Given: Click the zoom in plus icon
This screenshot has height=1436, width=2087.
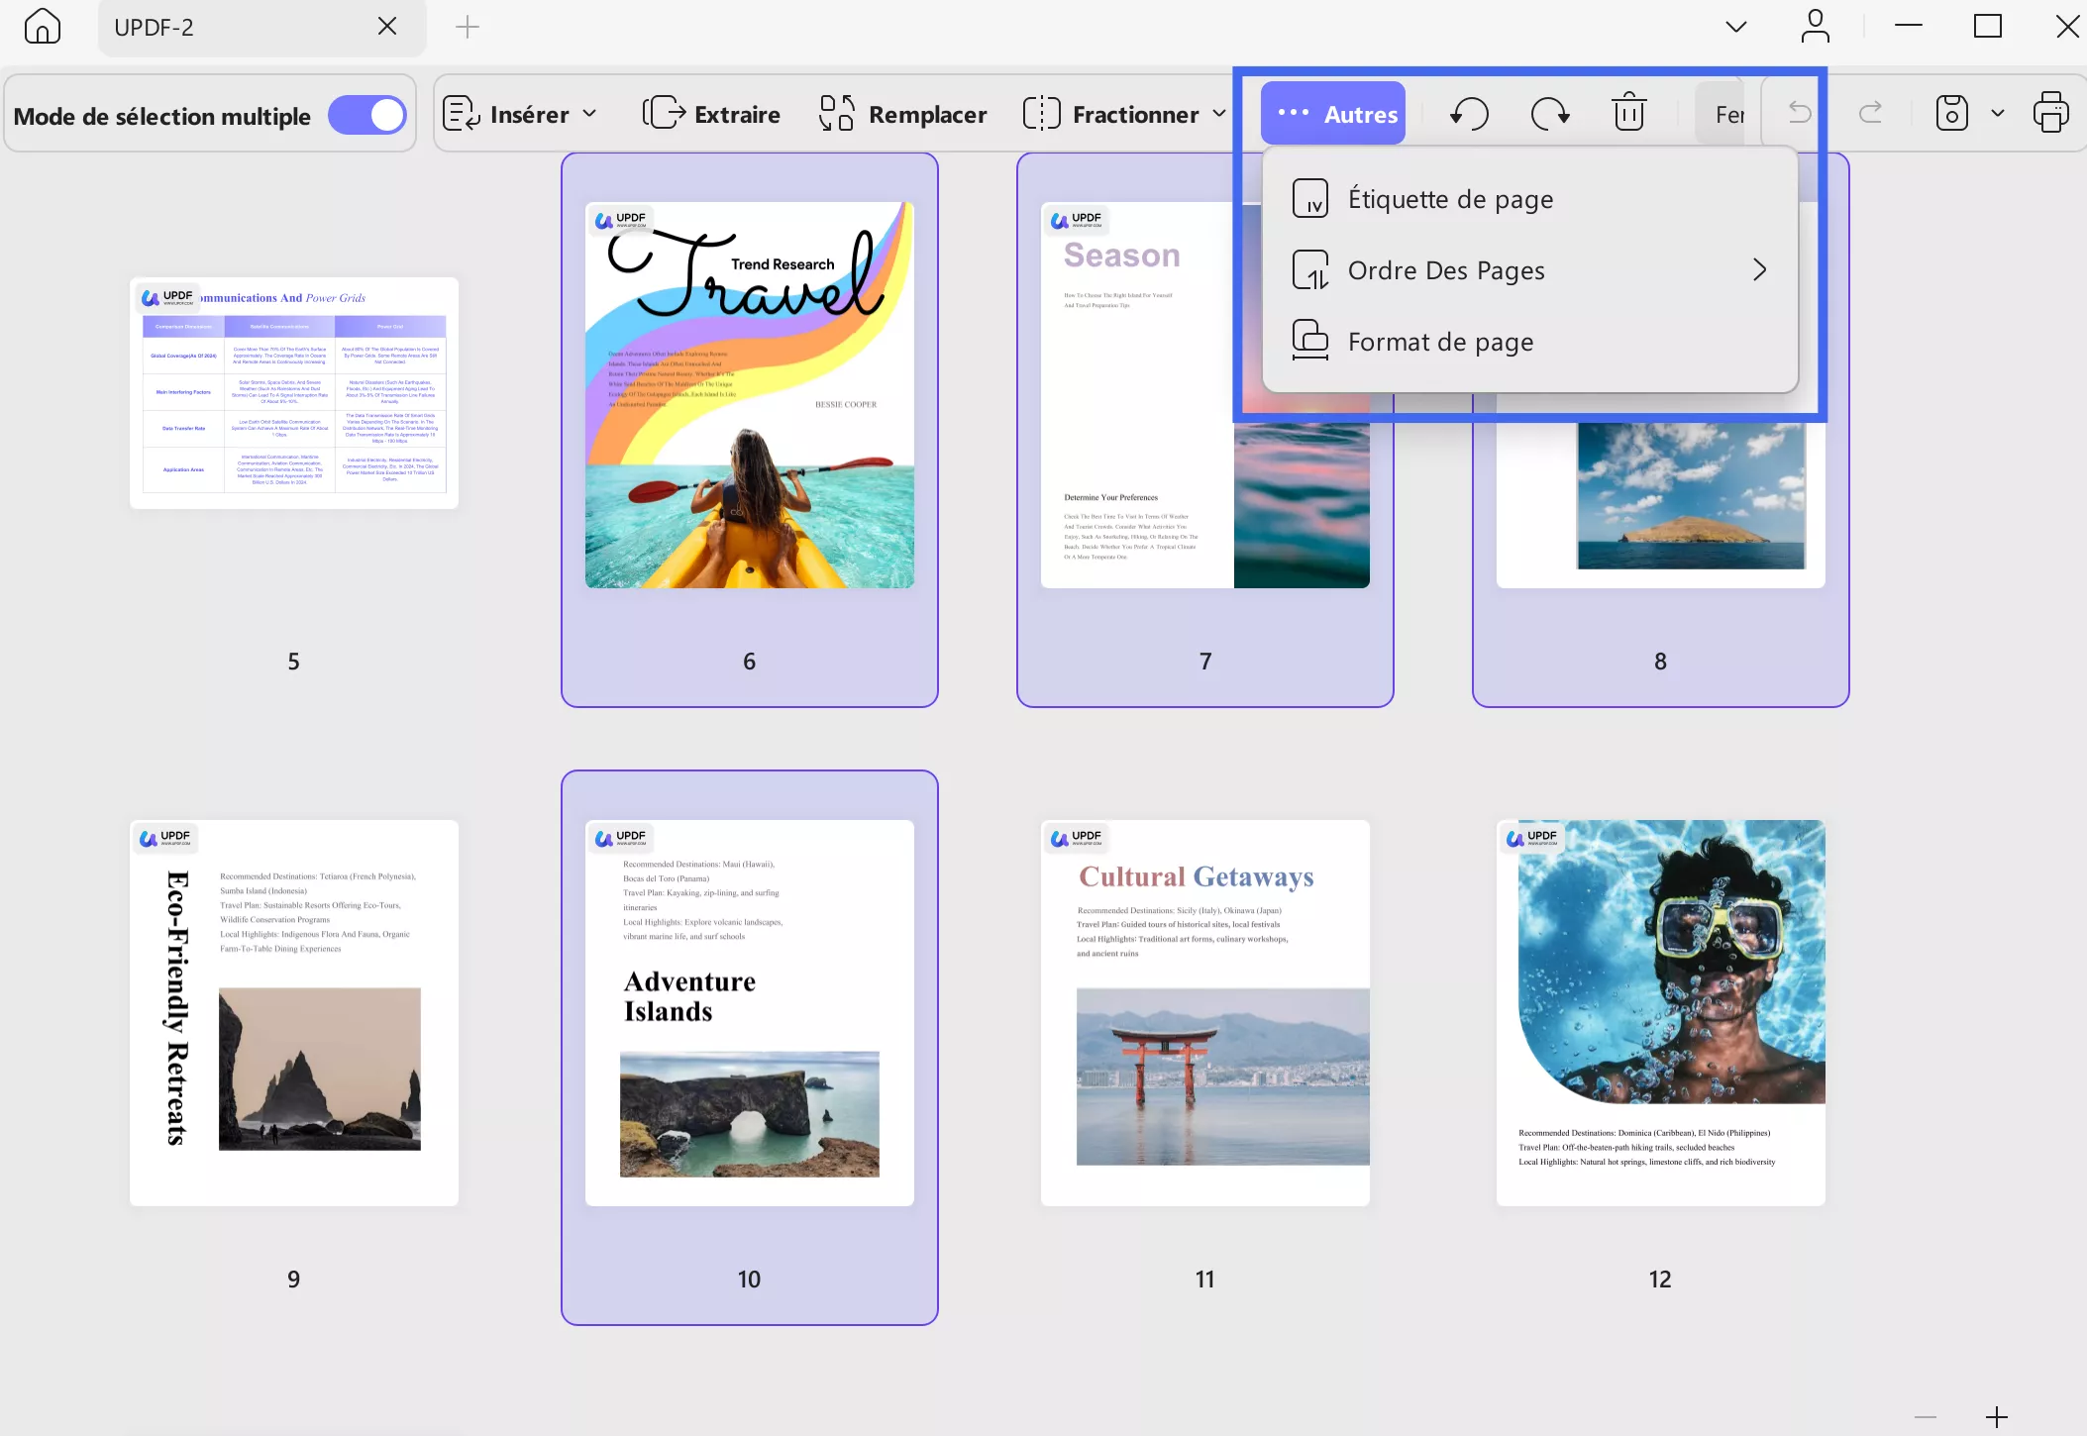Looking at the screenshot, I should point(1996,1417).
